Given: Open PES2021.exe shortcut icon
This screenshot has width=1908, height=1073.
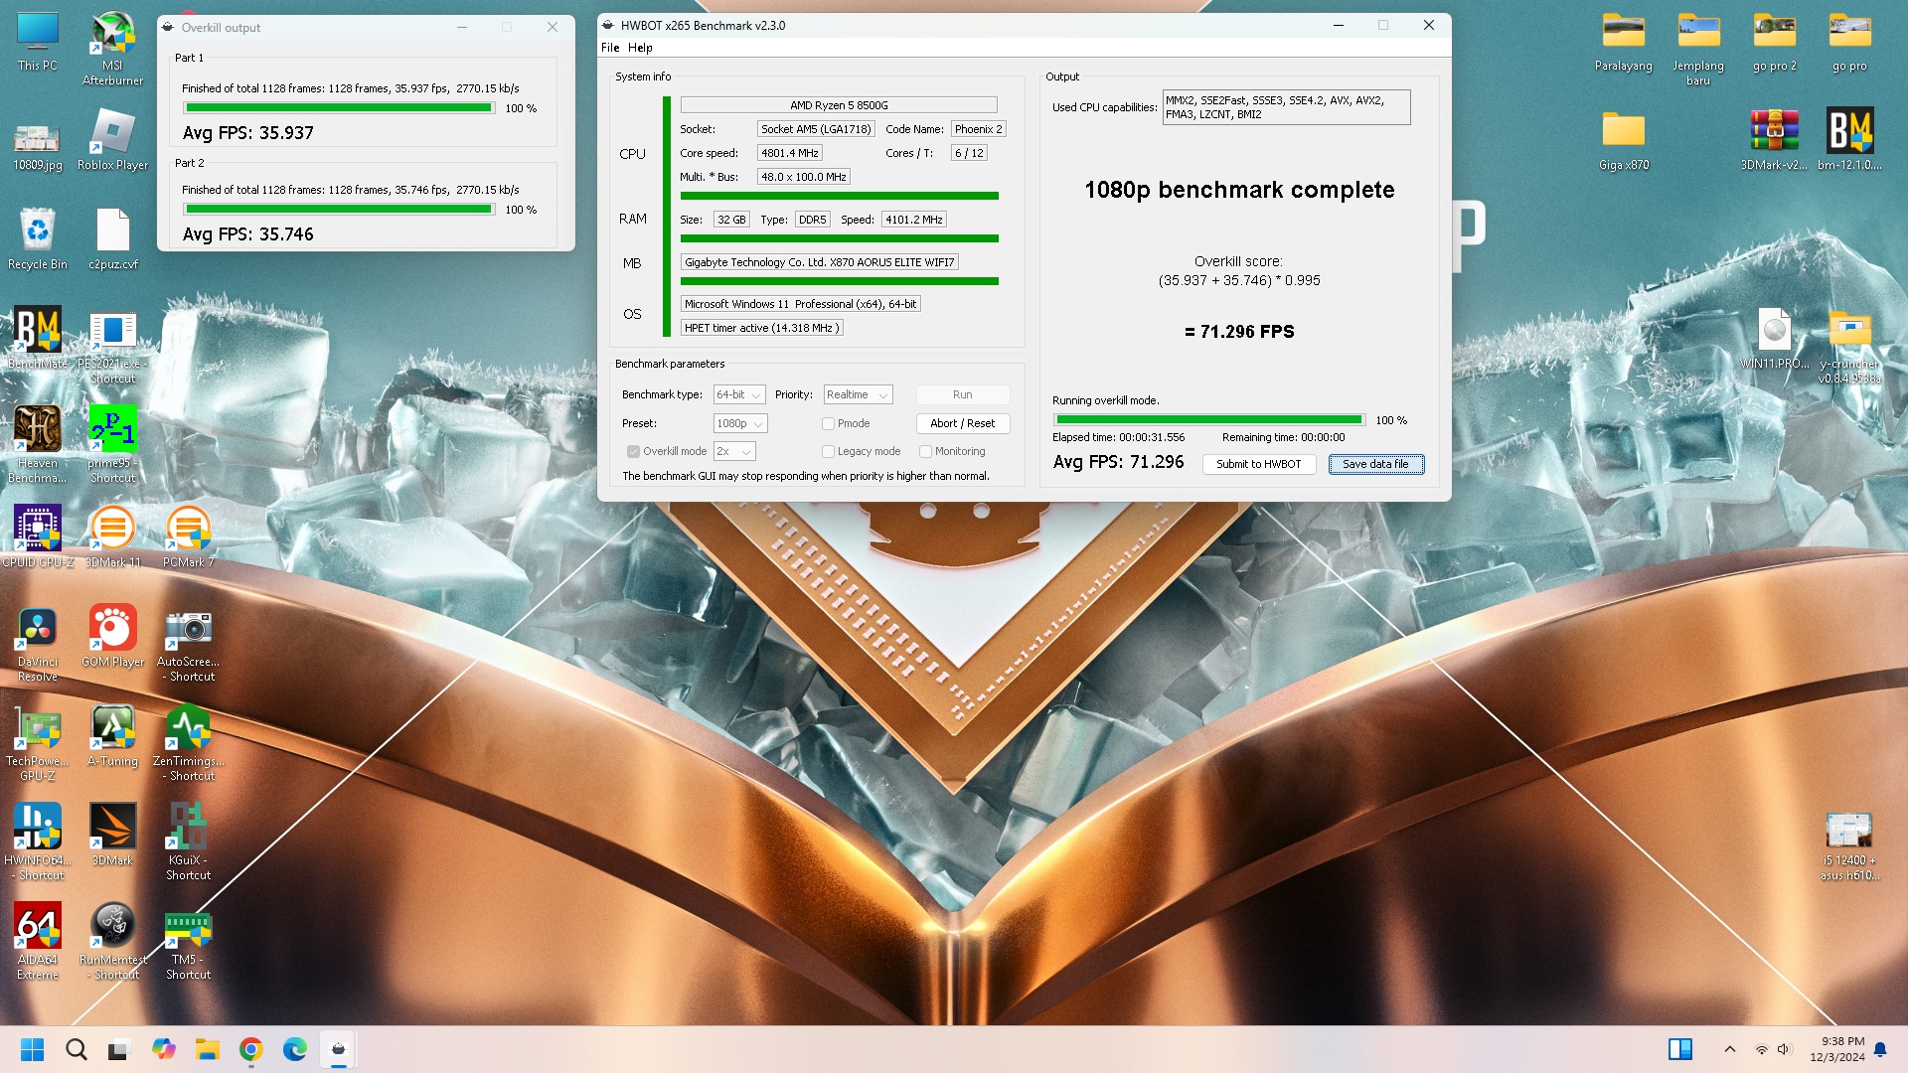Looking at the screenshot, I should 112,346.
